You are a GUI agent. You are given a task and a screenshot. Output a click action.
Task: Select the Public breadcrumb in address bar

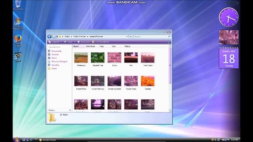click(67, 37)
